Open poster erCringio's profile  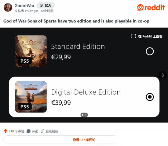[x=31, y=11]
